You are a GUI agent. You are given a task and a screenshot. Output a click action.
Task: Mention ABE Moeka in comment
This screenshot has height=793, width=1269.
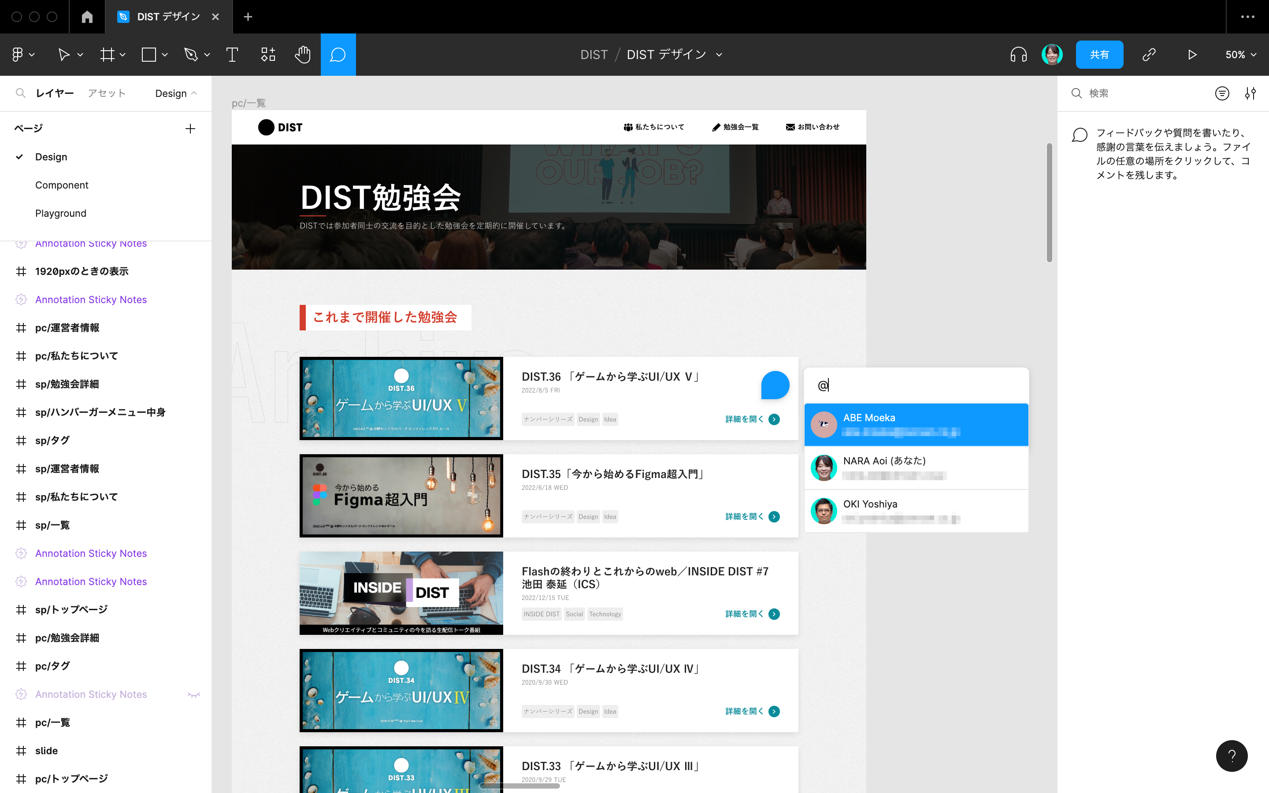click(x=916, y=424)
